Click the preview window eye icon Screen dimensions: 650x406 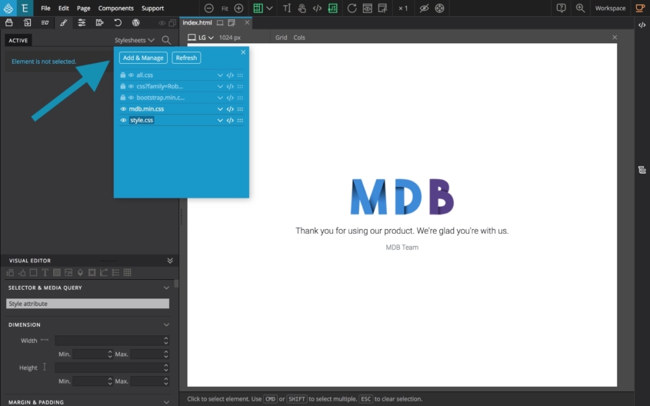(367, 8)
